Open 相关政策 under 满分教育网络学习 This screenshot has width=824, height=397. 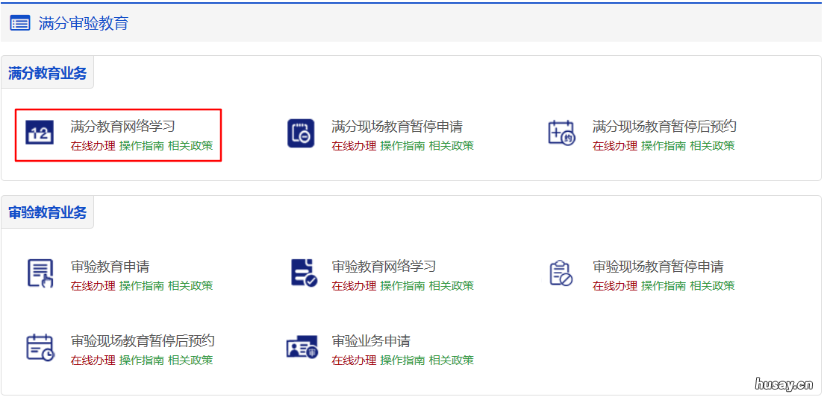click(190, 146)
